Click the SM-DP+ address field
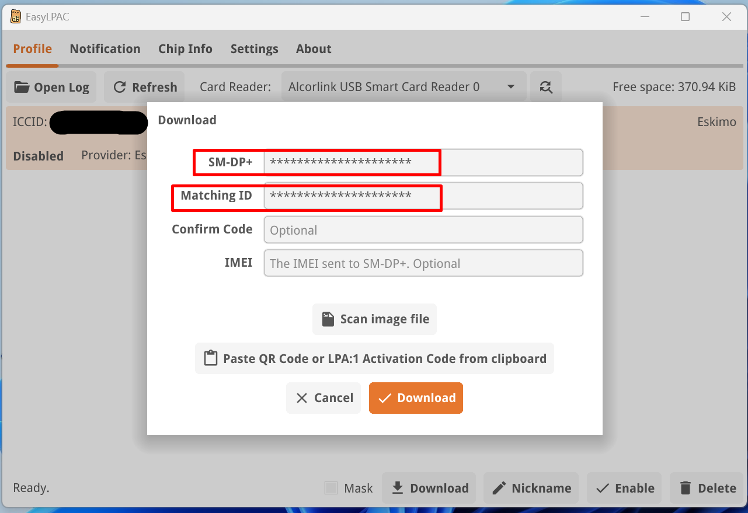Viewport: 748px width, 513px height. click(x=423, y=162)
